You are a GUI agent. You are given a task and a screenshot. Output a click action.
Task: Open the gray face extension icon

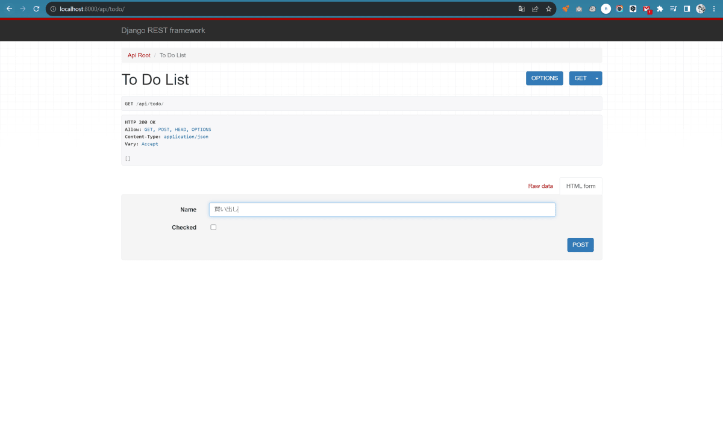click(592, 9)
